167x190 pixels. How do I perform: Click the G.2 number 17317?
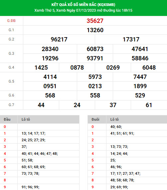pos(131,39)
